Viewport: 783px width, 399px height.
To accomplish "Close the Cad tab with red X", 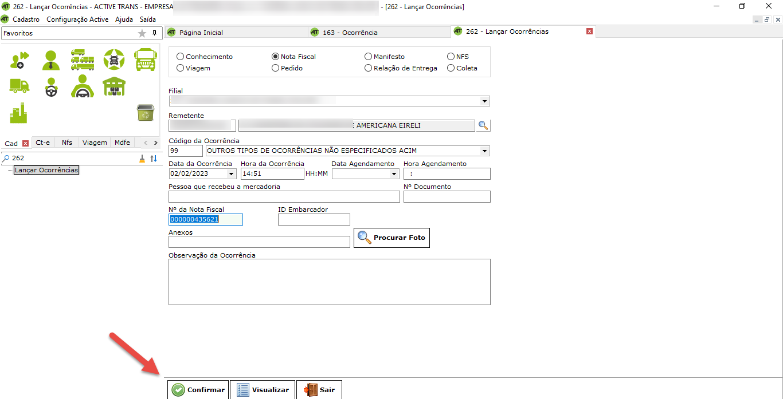I will point(25,143).
